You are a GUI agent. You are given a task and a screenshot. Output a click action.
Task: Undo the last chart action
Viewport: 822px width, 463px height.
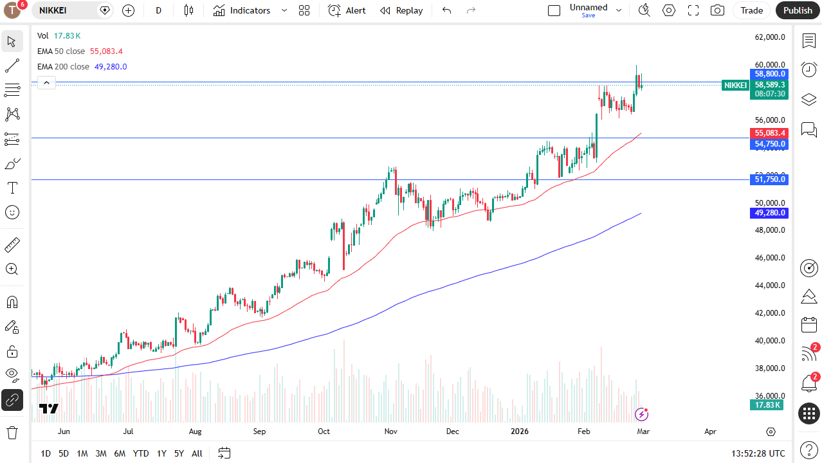(447, 10)
